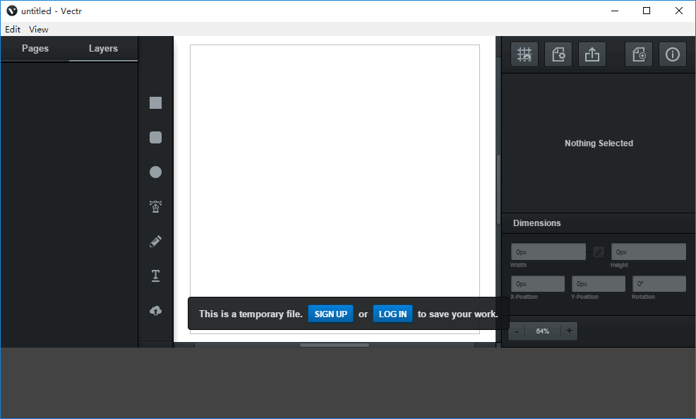Open the Edit menu
This screenshot has width=696, height=419.
(x=13, y=30)
